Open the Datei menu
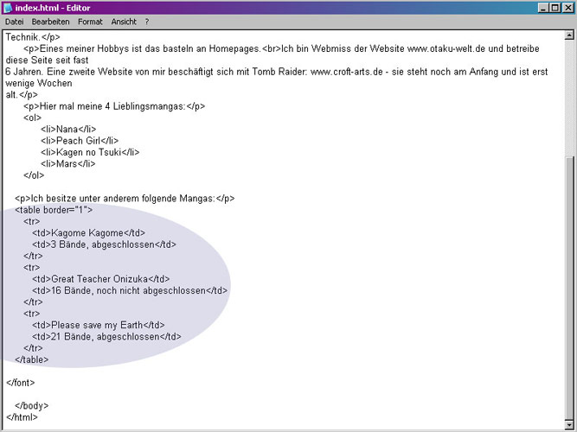This screenshot has height=432, width=577. click(x=15, y=22)
